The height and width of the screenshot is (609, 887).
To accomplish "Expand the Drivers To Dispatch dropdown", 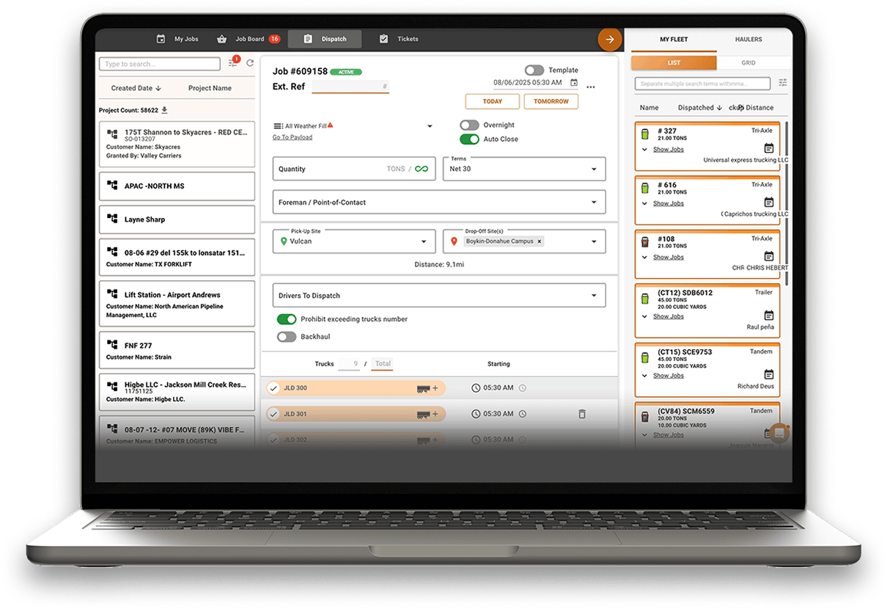I will click(x=439, y=296).
